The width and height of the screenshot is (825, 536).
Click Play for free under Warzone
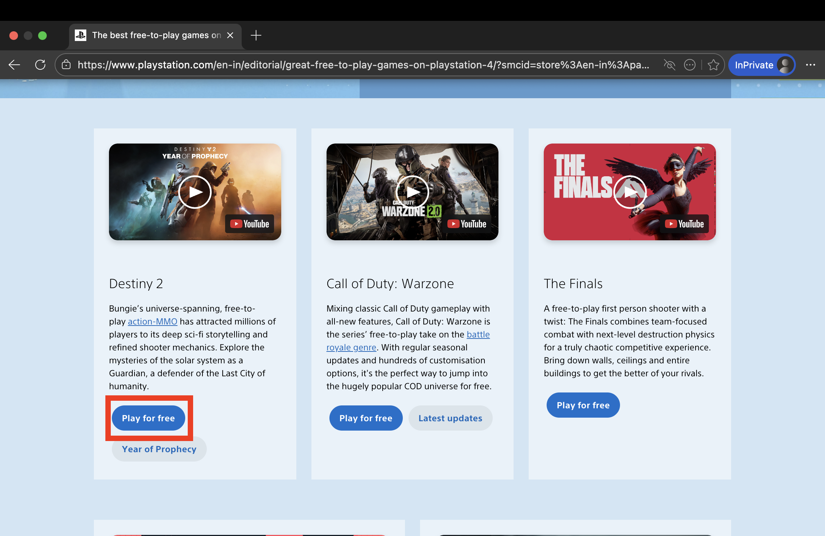[x=366, y=418]
